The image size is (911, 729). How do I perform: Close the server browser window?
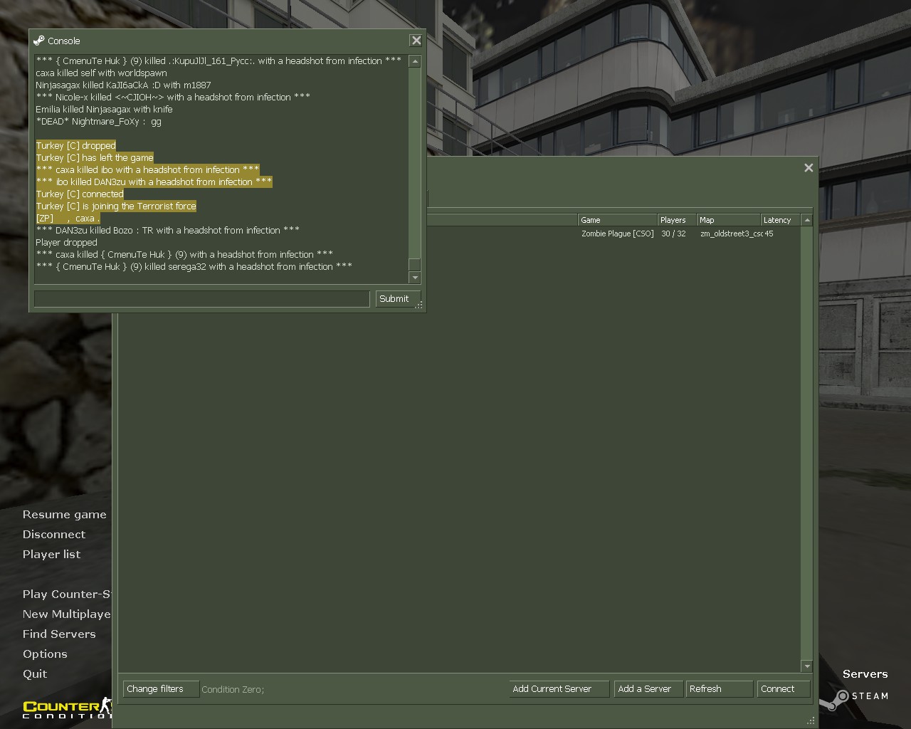809,168
